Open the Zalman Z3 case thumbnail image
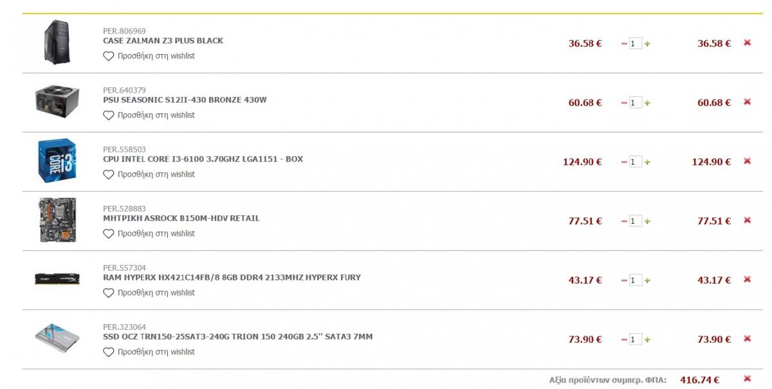Screen dimensions: 772x389 [x=57, y=42]
